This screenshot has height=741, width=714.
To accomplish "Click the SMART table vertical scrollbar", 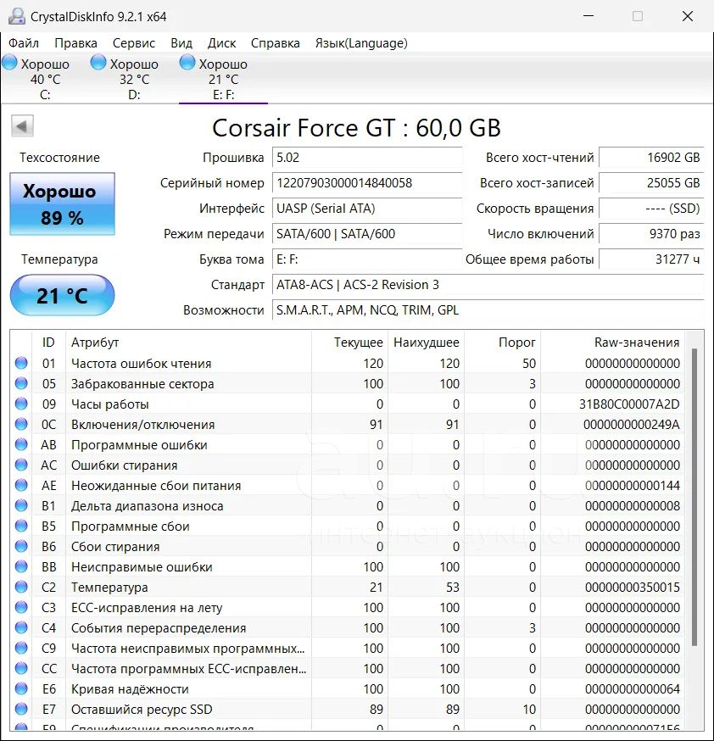I will click(x=694, y=497).
